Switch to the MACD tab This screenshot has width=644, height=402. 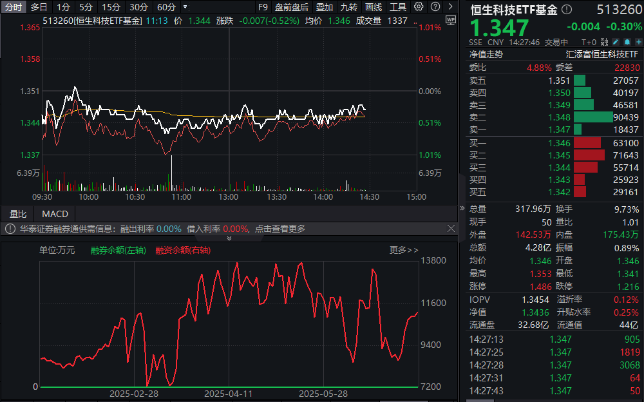[55, 214]
